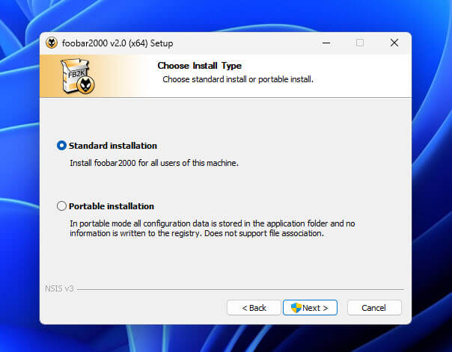Click the "Standard installation" label text
This screenshot has width=452, height=352.
pyautogui.click(x=113, y=146)
